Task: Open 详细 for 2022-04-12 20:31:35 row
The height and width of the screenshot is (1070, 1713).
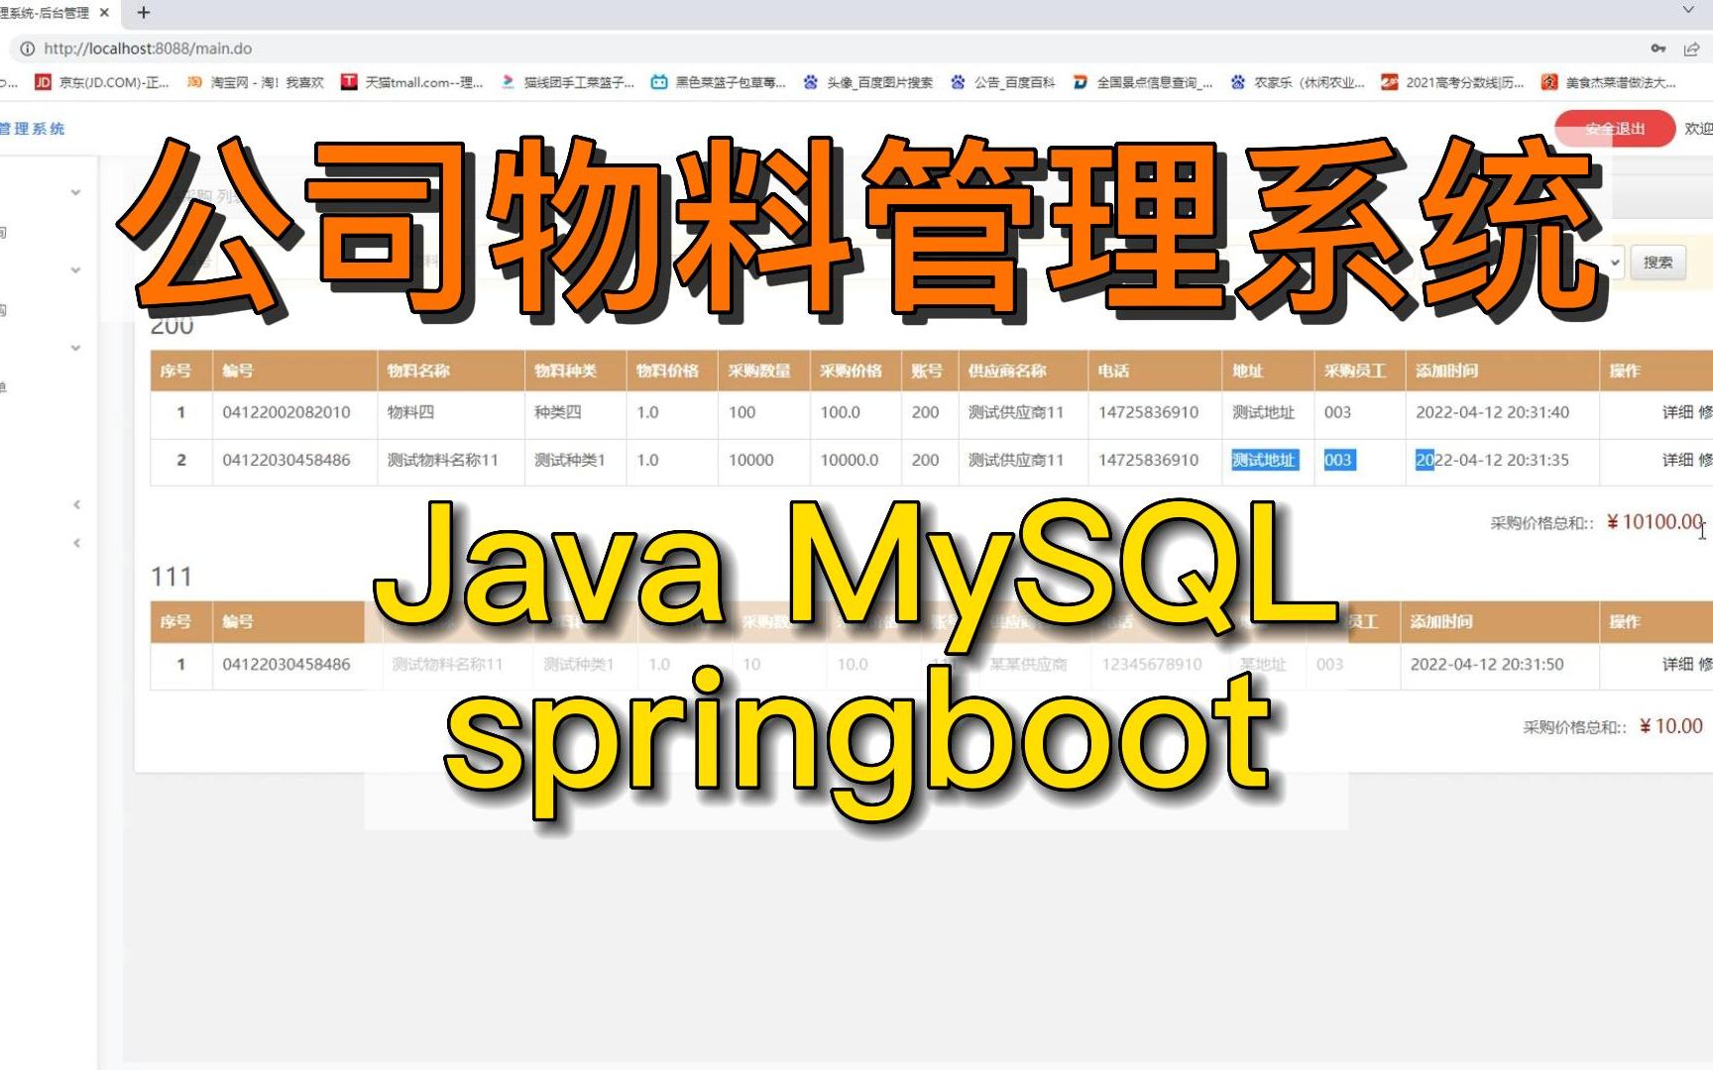Action: (1677, 460)
